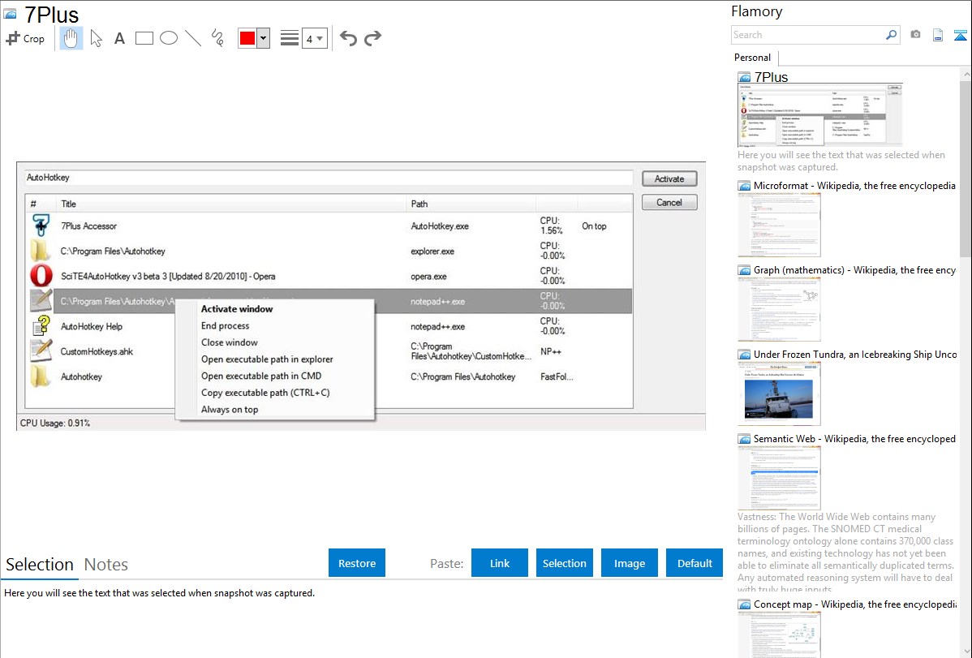Select the Crop tool
The height and width of the screenshot is (658, 972).
25,38
